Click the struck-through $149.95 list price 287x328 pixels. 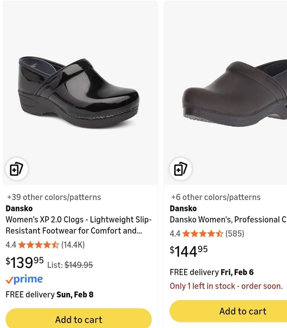[79, 265]
